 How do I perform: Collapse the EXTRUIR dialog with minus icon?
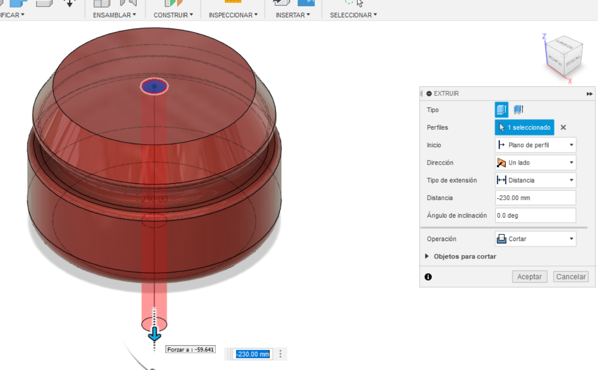pos(429,94)
